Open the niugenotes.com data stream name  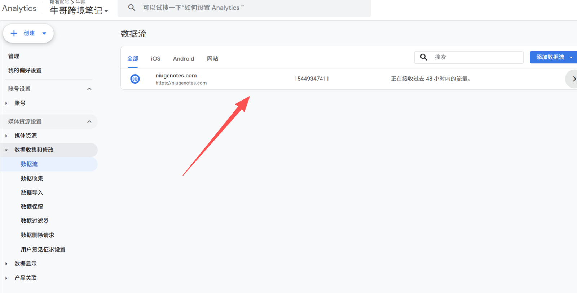pyautogui.click(x=176, y=76)
